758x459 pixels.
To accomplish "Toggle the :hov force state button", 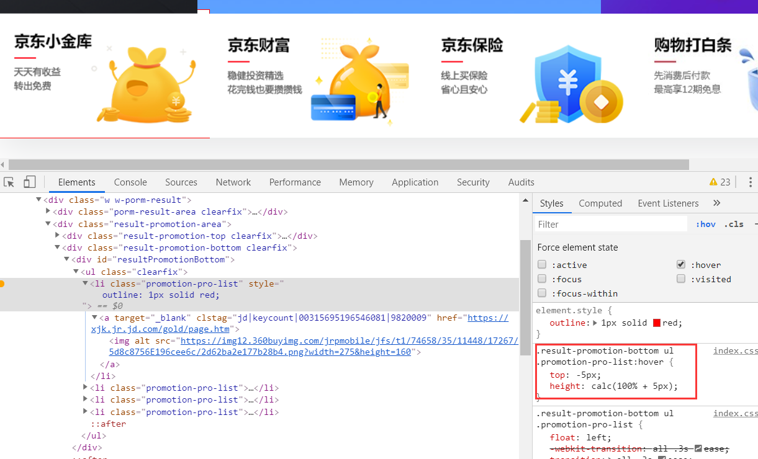I will (x=705, y=224).
